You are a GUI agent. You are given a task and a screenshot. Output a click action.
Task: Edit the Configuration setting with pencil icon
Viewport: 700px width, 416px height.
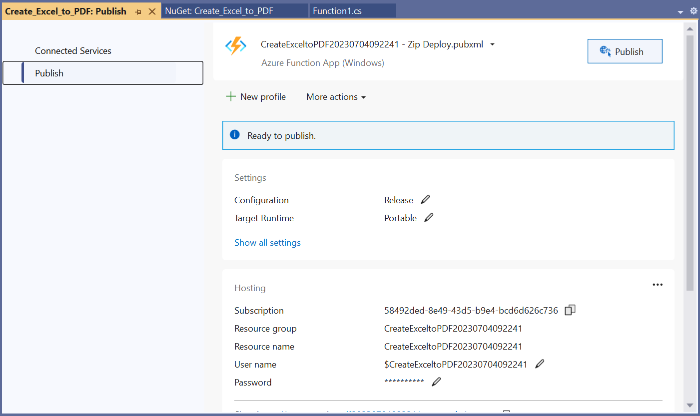click(x=425, y=200)
